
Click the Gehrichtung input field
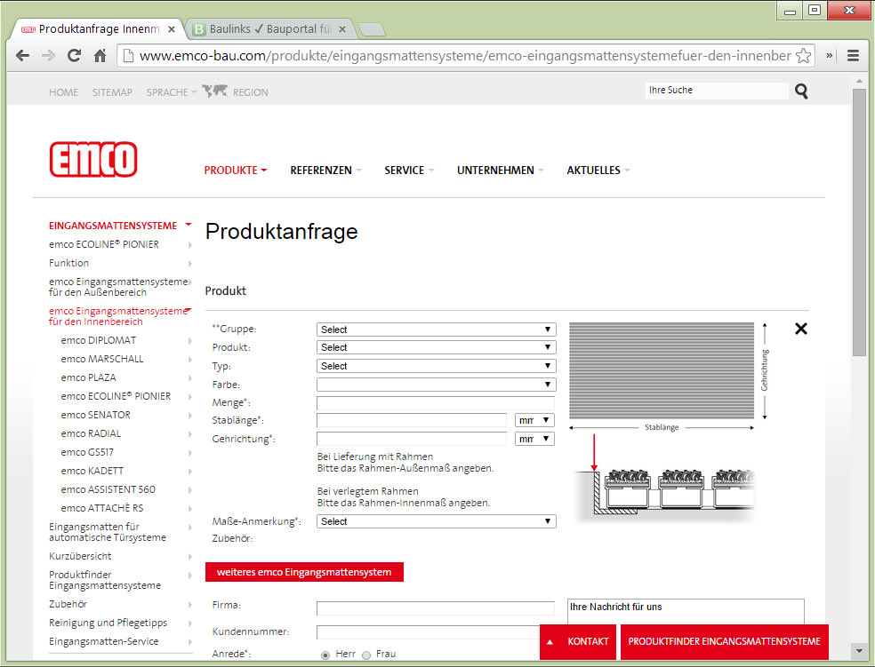[x=412, y=439]
